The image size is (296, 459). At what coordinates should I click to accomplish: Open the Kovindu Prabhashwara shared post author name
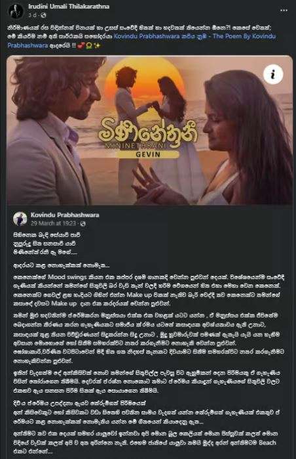tap(65, 215)
